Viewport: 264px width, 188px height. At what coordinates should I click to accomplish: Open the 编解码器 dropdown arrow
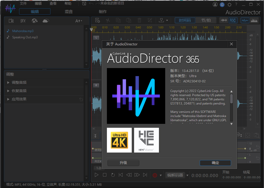(x=187, y=175)
